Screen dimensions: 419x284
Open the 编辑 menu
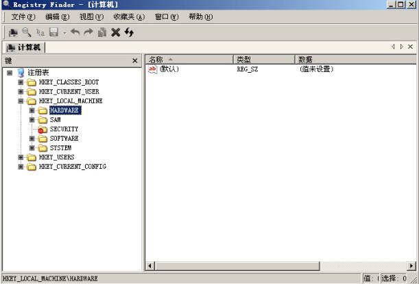tap(57, 17)
